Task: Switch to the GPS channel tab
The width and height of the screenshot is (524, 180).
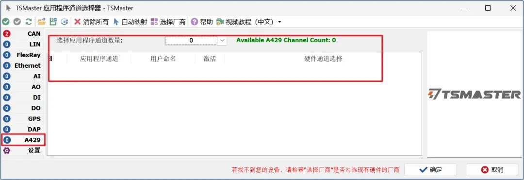Action: point(23,119)
